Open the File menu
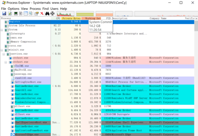198x136 pixels. click(x=4, y=9)
